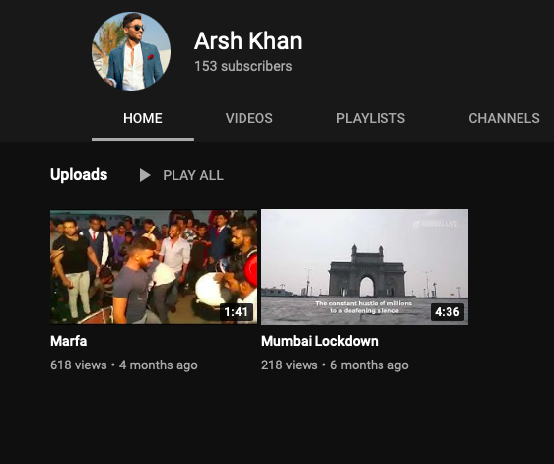
Task: Click the Marfa video title
Action: coord(69,341)
